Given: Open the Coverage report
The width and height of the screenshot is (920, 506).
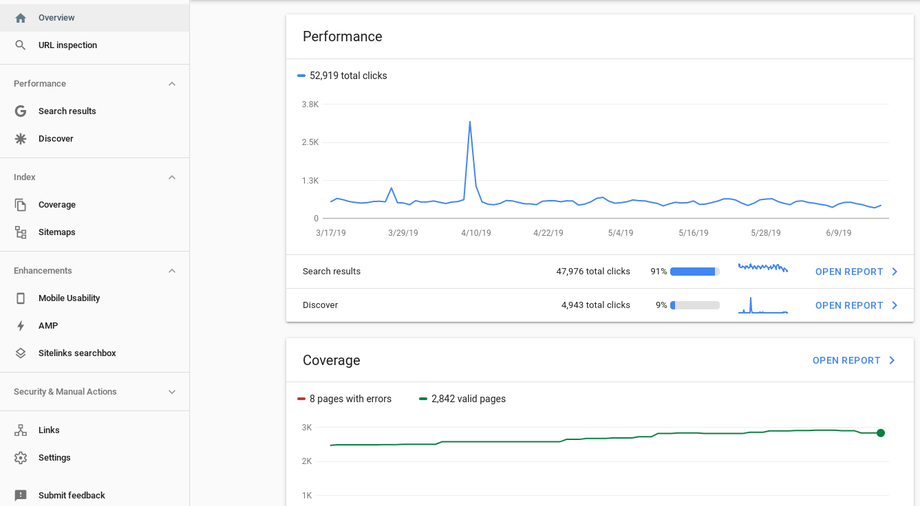Looking at the screenshot, I should click(x=853, y=360).
